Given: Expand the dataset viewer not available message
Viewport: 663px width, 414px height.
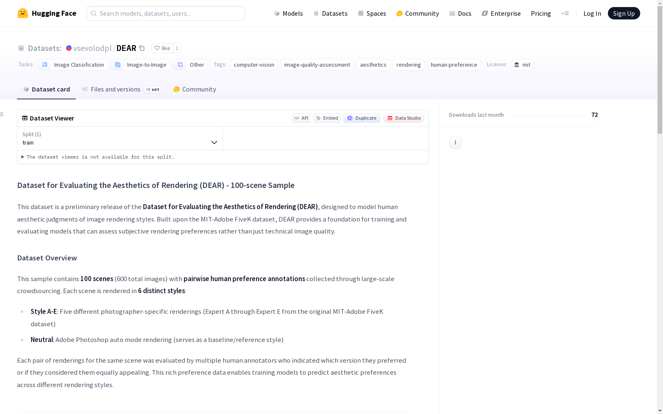Looking at the screenshot, I should (x=98, y=157).
